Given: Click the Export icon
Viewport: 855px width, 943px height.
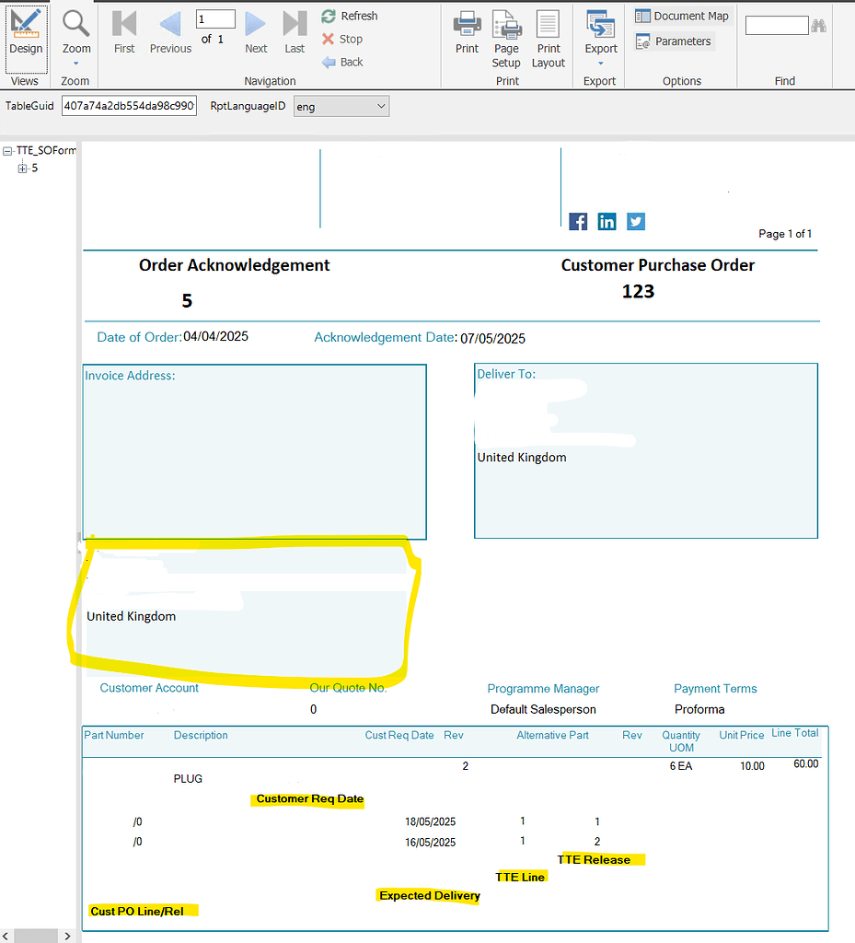Looking at the screenshot, I should coord(600,29).
